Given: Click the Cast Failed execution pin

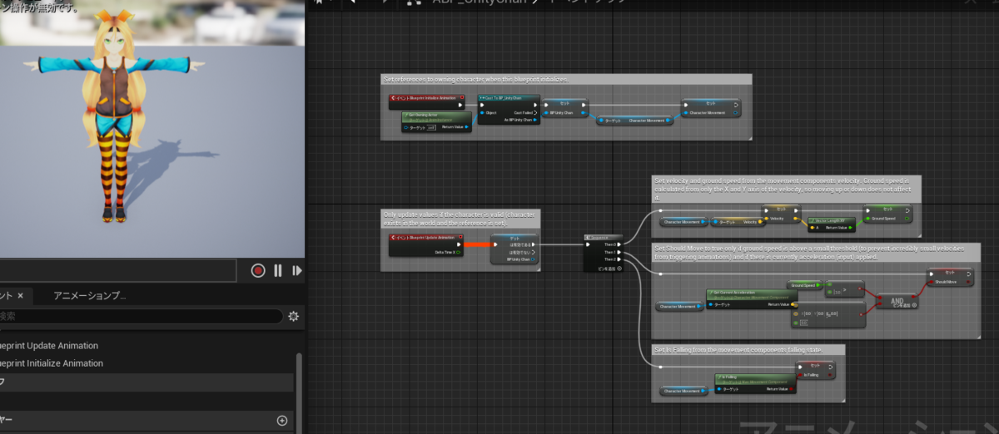Looking at the screenshot, I should click(534, 112).
